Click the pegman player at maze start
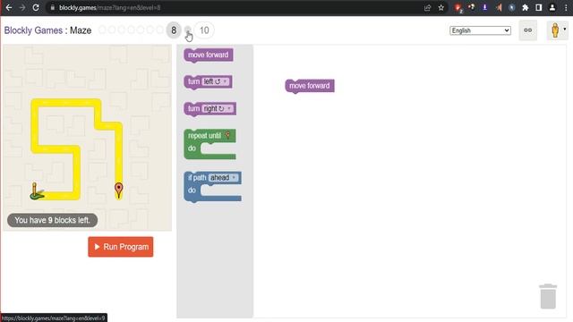Image resolution: width=573 pixels, height=322 pixels. (36, 191)
